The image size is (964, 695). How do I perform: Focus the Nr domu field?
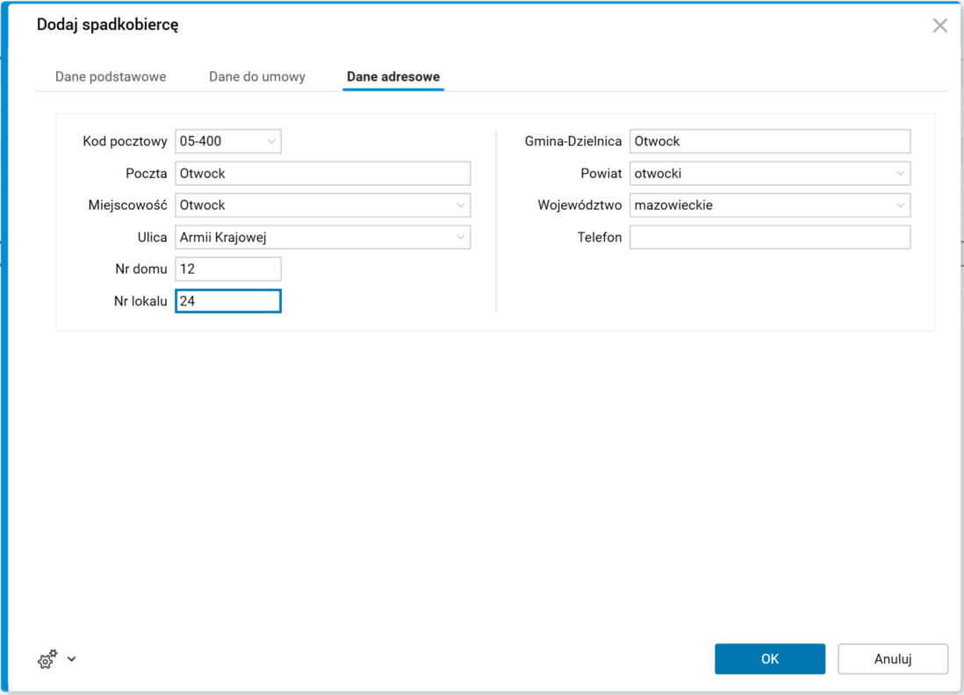click(x=228, y=269)
